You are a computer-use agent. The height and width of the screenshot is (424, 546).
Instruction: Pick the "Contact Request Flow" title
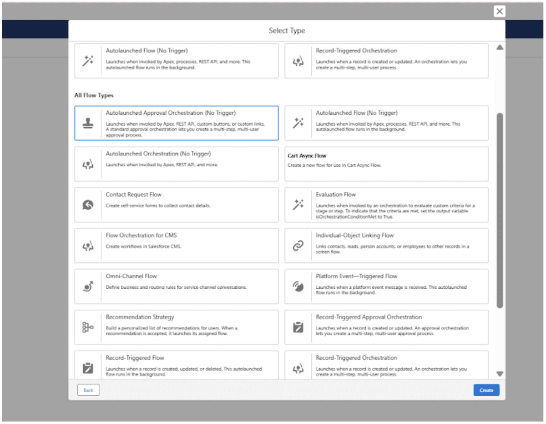(134, 194)
